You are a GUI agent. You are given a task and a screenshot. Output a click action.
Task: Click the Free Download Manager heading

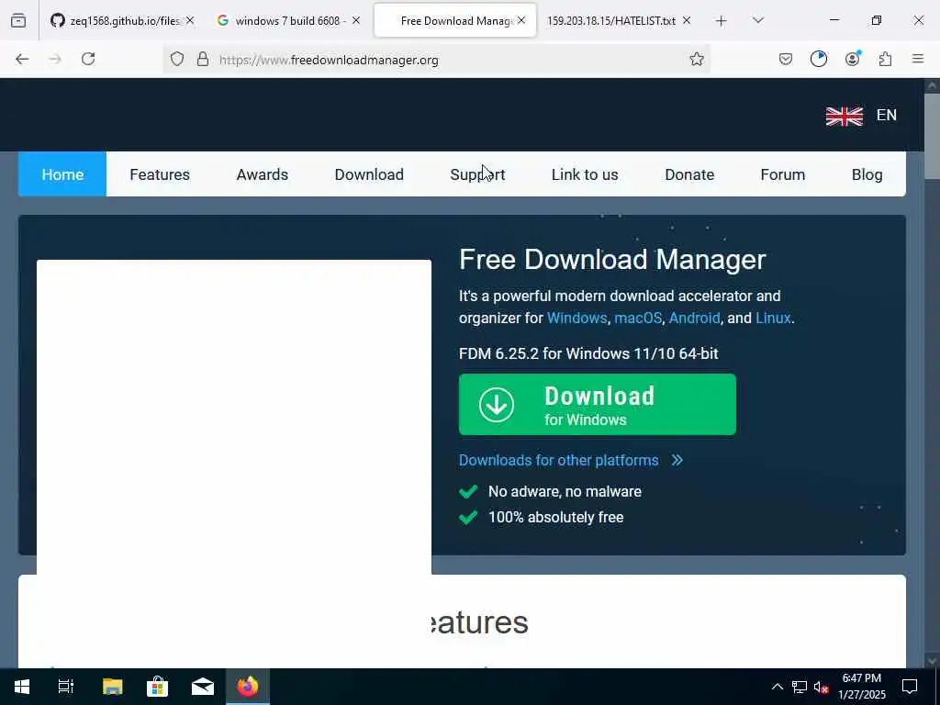[x=612, y=260]
